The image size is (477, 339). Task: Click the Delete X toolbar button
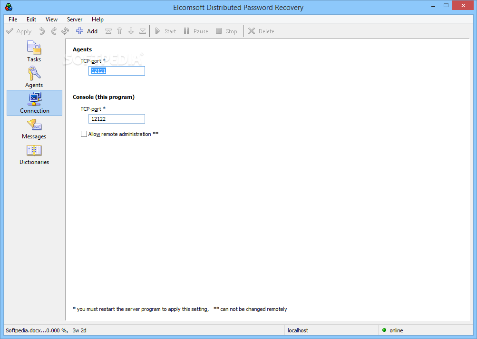261,31
